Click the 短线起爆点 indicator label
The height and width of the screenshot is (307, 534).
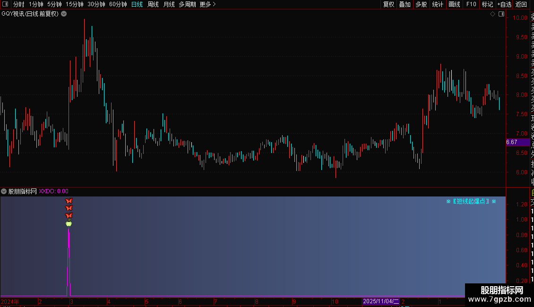[x=471, y=202]
